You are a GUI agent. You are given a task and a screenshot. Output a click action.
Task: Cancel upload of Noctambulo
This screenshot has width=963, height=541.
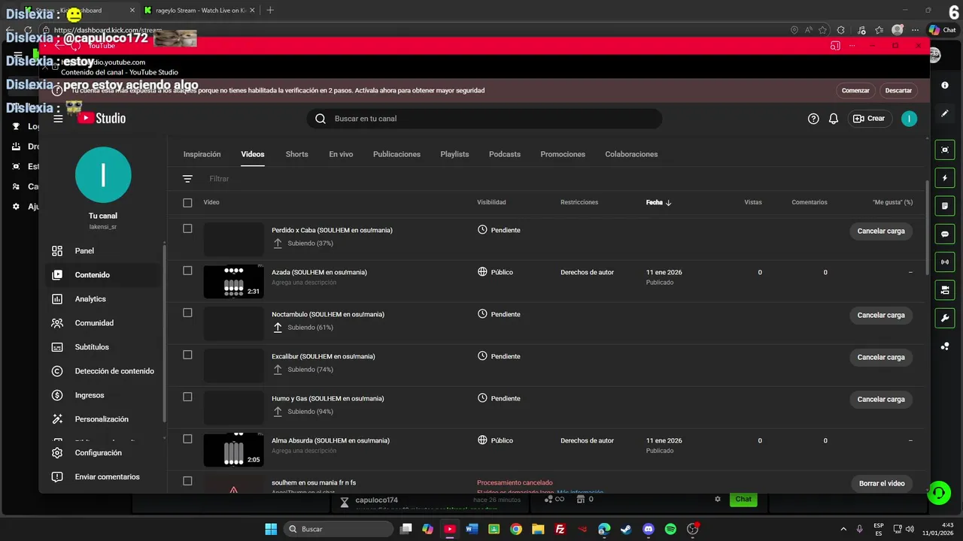coord(881,315)
